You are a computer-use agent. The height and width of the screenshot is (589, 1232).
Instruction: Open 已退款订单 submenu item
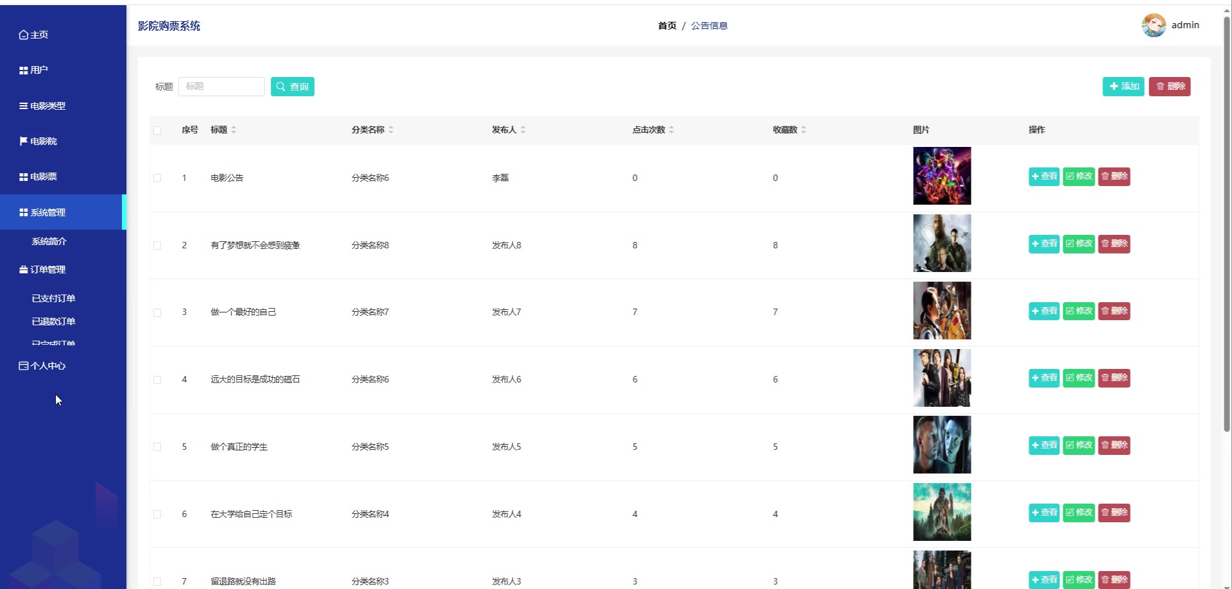(54, 321)
